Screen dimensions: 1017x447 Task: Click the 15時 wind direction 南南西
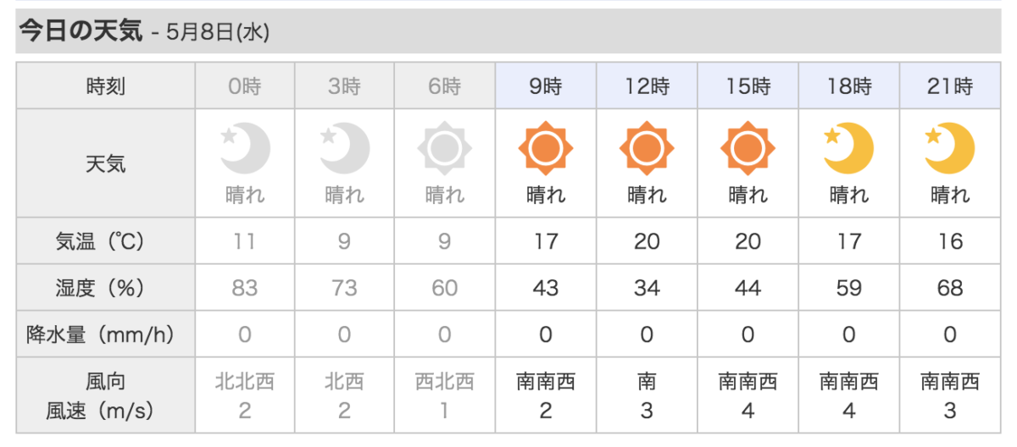pos(747,382)
